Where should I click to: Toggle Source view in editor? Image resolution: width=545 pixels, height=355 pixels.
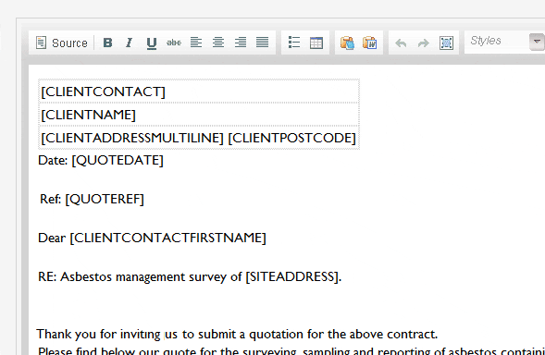pyautogui.click(x=61, y=43)
